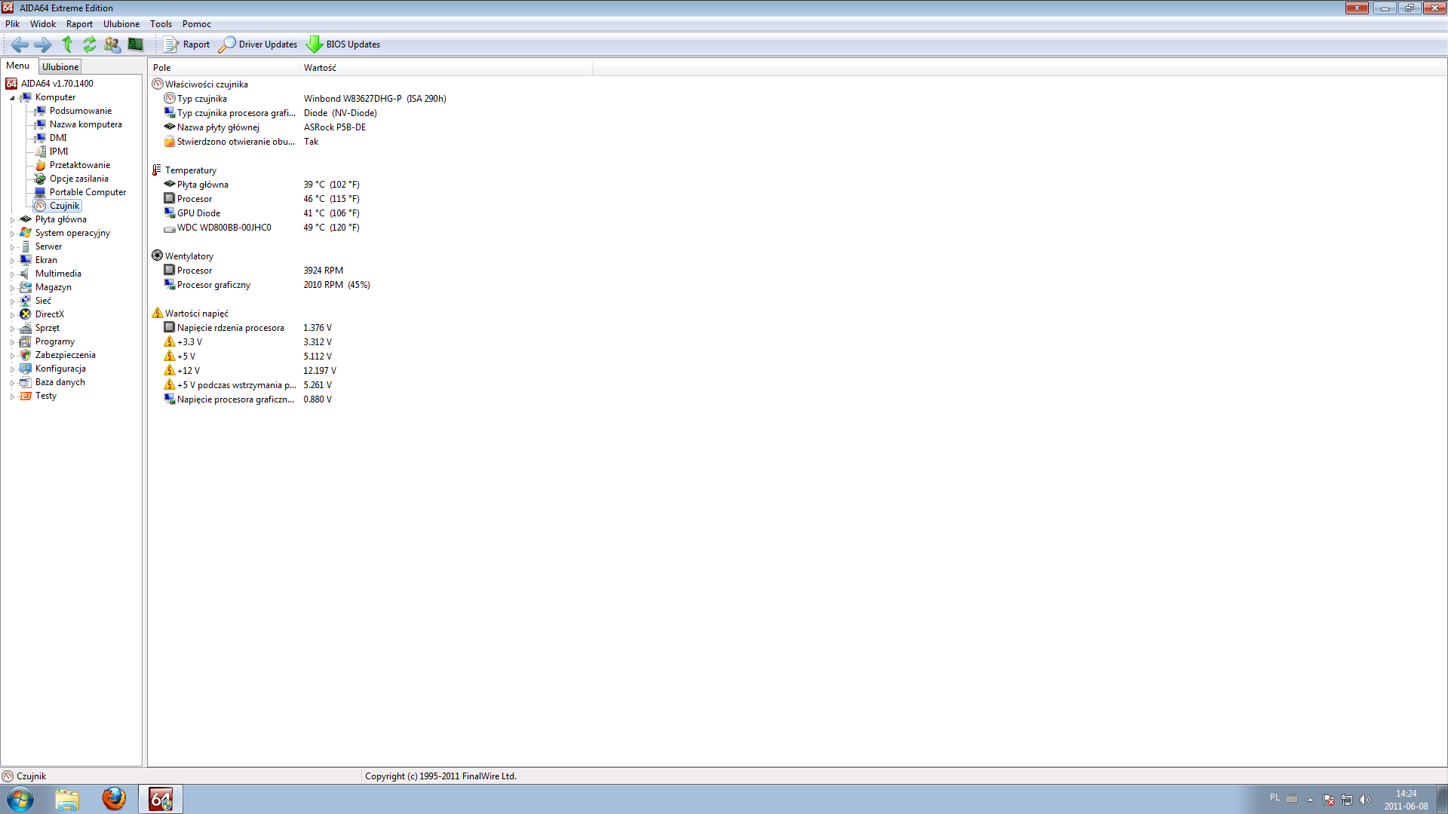Select IPMI in the tree

(x=59, y=151)
